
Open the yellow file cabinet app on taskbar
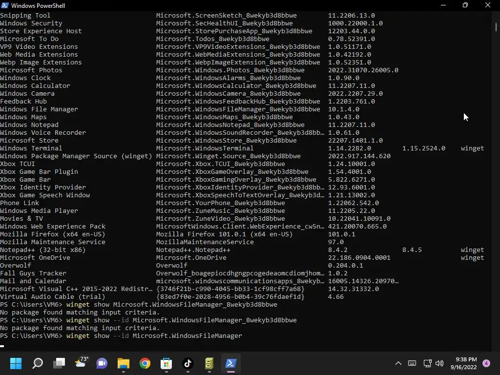[x=209, y=363]
